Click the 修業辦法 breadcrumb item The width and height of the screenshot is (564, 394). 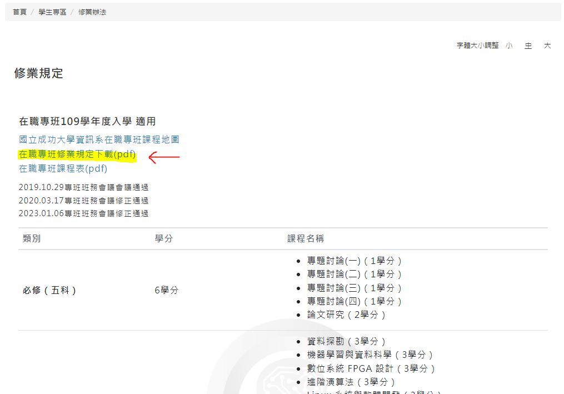tap(92, 12)
